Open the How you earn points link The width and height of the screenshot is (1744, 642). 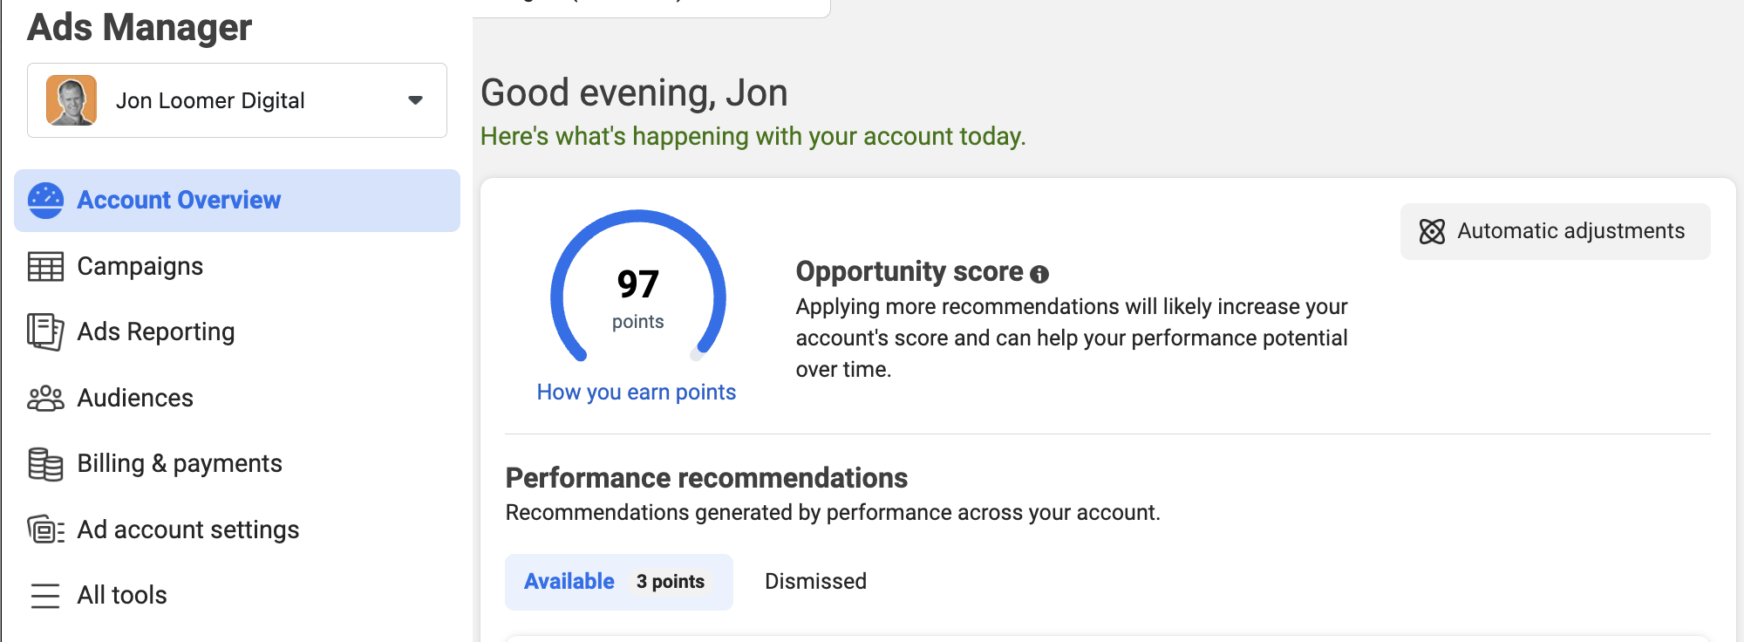coord(637,393)
